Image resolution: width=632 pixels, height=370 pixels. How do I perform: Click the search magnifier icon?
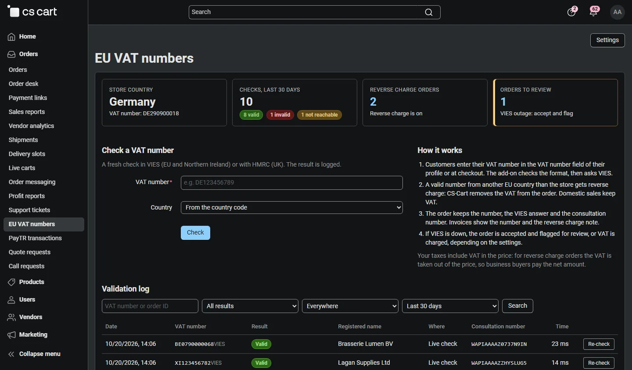[429, 12]
